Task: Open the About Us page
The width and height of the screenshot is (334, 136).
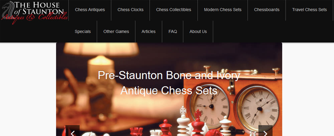Action: point(198,32)
